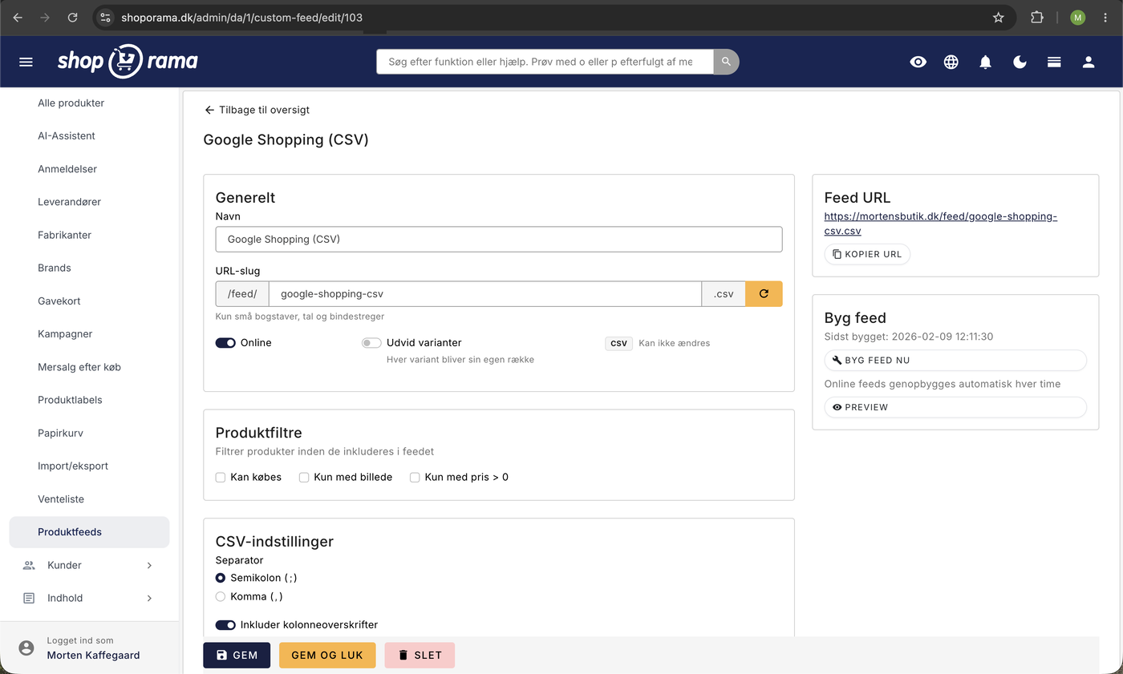
Task: Open notifications bell
Action: 986,62
